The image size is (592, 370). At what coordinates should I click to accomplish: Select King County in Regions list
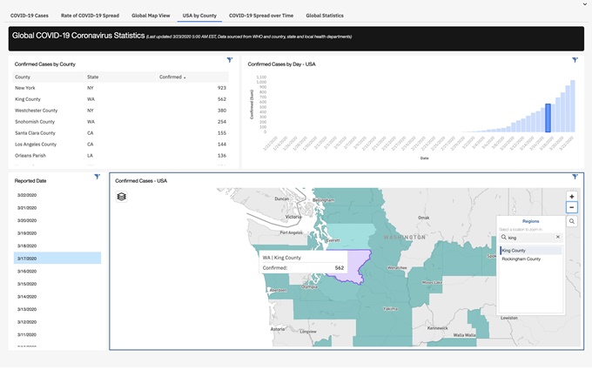pos(530,251)
